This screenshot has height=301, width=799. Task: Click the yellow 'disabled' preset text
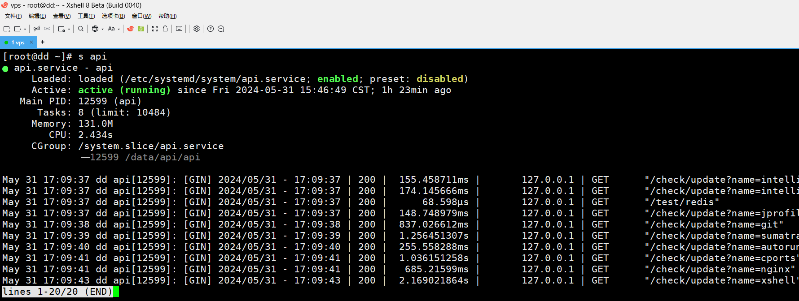(440, 79)
